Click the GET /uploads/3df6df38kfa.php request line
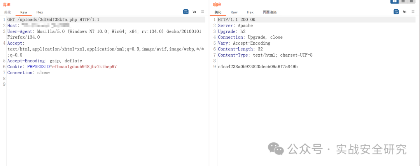The width and height of the screenshot is (420, 166). point(53,20)
